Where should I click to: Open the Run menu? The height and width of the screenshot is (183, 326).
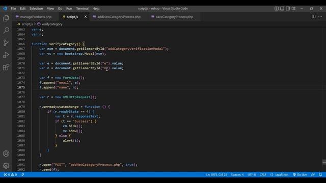tap(69, 9)
